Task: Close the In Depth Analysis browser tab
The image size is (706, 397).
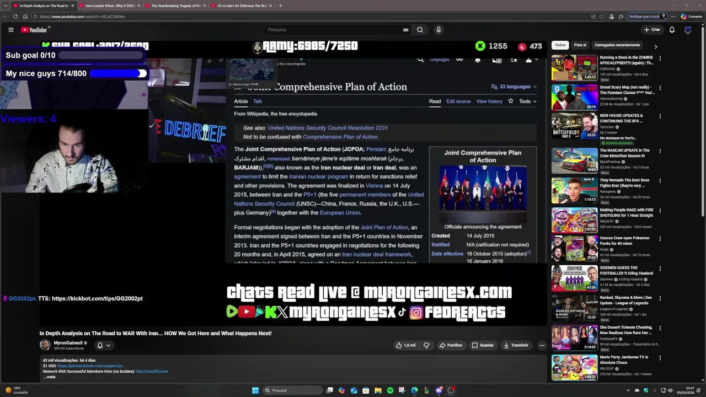Action: [72, 6]
